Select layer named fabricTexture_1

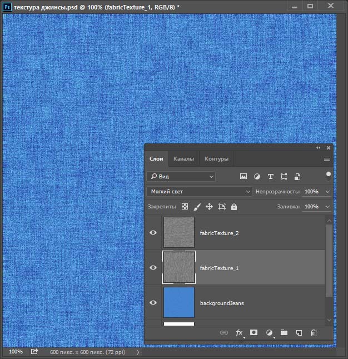219,268
